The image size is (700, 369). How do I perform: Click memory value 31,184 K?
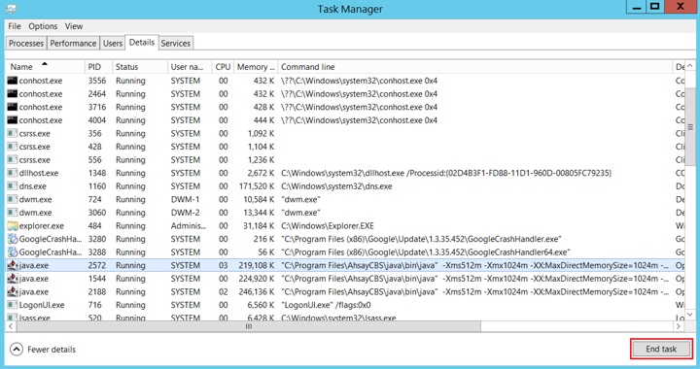click(x=259, y=226)
